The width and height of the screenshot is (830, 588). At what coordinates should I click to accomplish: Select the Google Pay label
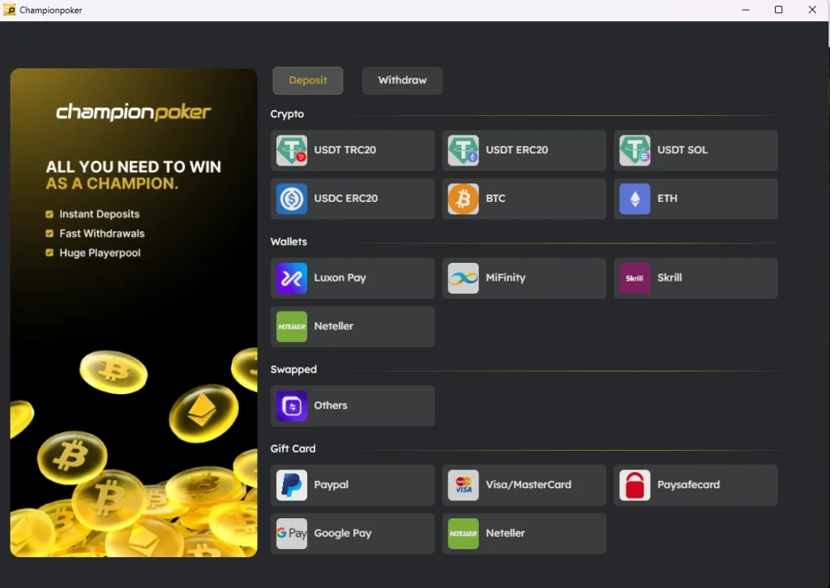pyautogui.click(x=343, y=534)
